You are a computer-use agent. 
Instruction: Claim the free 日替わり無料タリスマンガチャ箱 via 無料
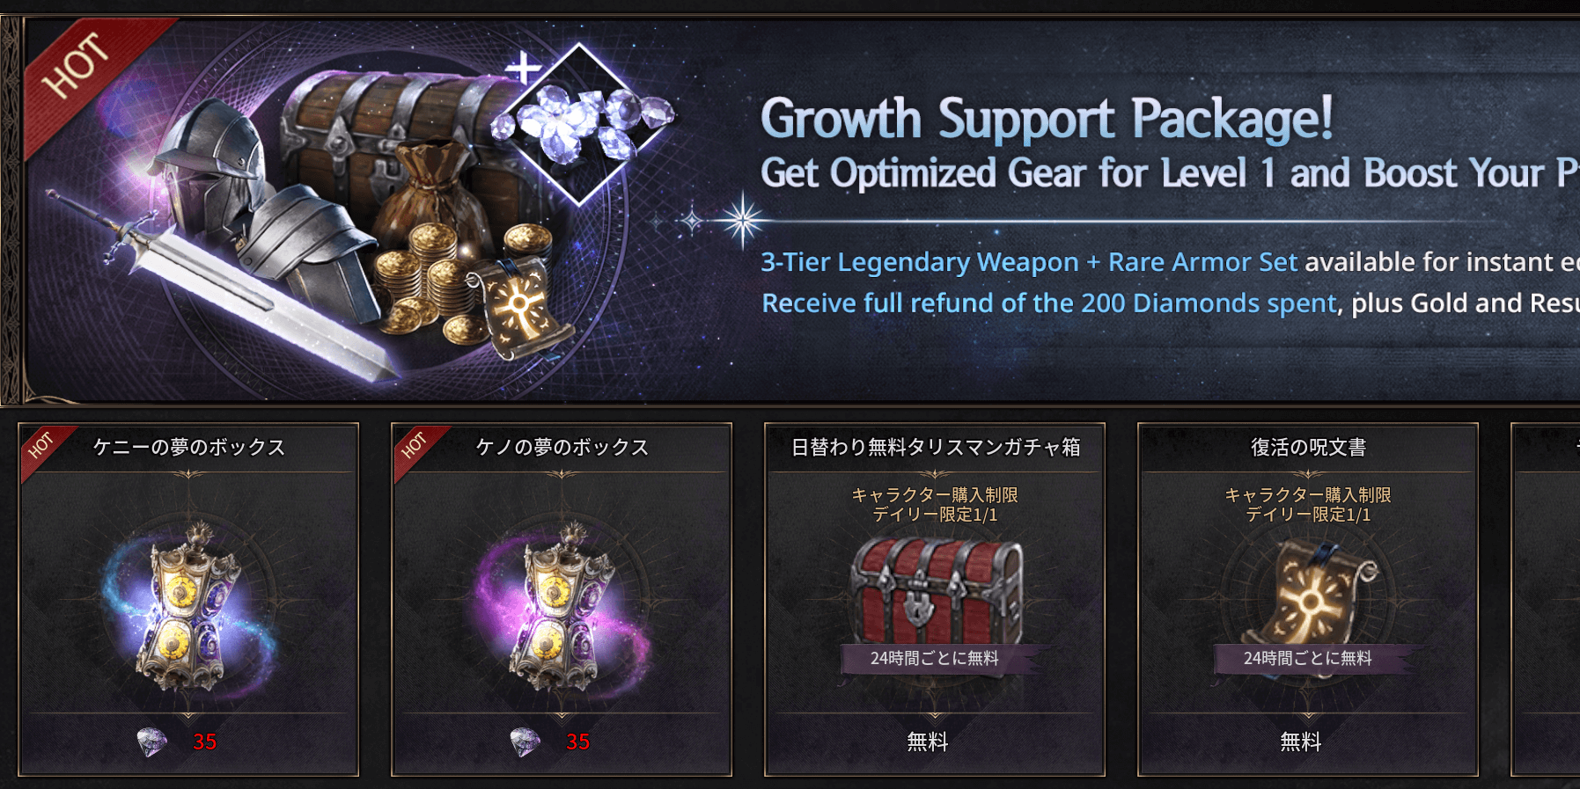click(928, 742)
